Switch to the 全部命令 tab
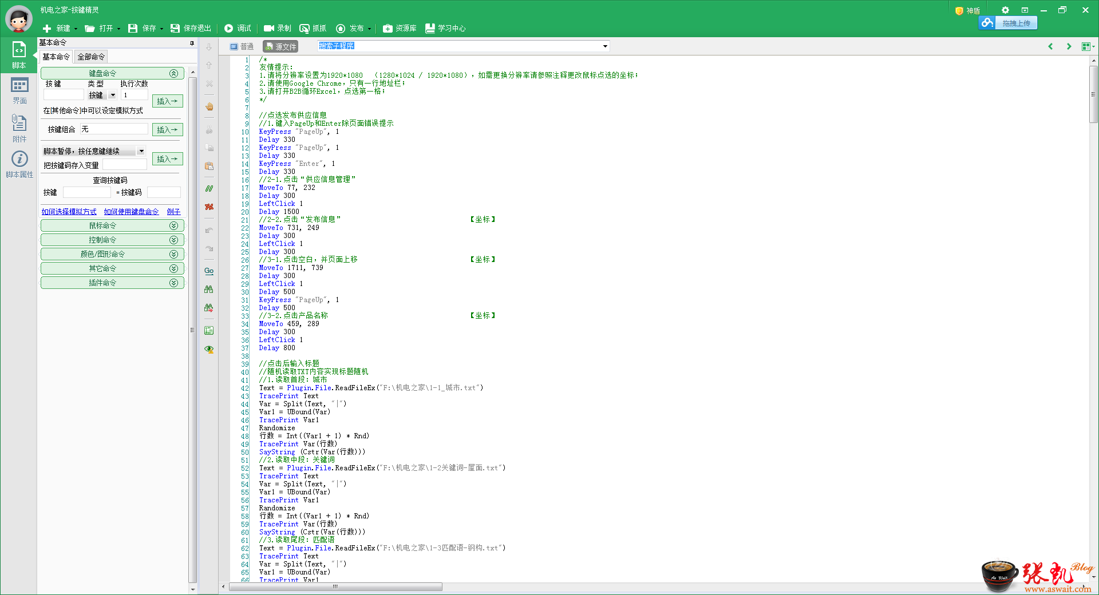This screenshot has height=595, width=1099. pos(91,57)
